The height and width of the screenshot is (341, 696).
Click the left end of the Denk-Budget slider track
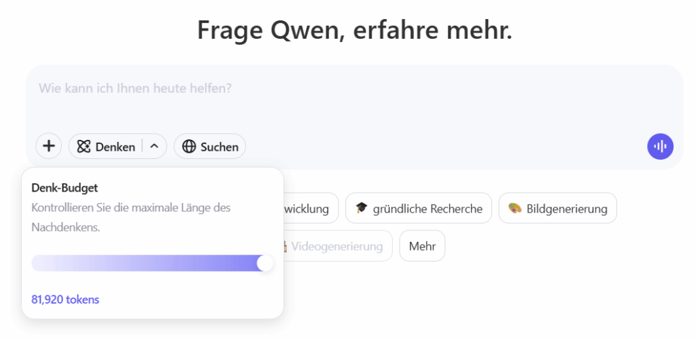[37, 264]
